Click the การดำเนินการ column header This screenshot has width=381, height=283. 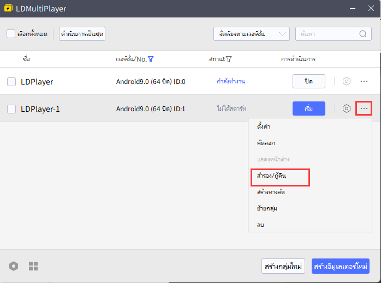[298, 59]
